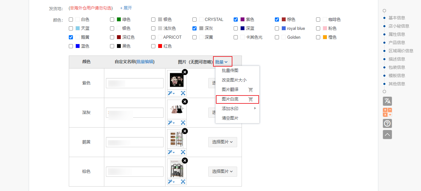Click the custom name field for 棕色
This screenshot has width=421, height=191.
(135, 172)
